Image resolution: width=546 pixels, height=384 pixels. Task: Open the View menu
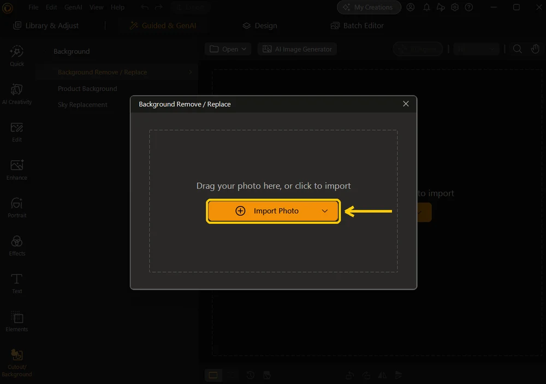(96, 7)
